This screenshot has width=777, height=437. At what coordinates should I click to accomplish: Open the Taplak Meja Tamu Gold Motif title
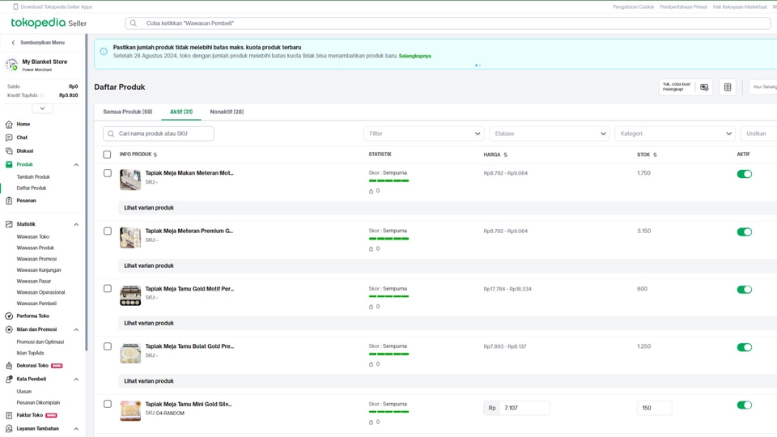pos(189,288)
